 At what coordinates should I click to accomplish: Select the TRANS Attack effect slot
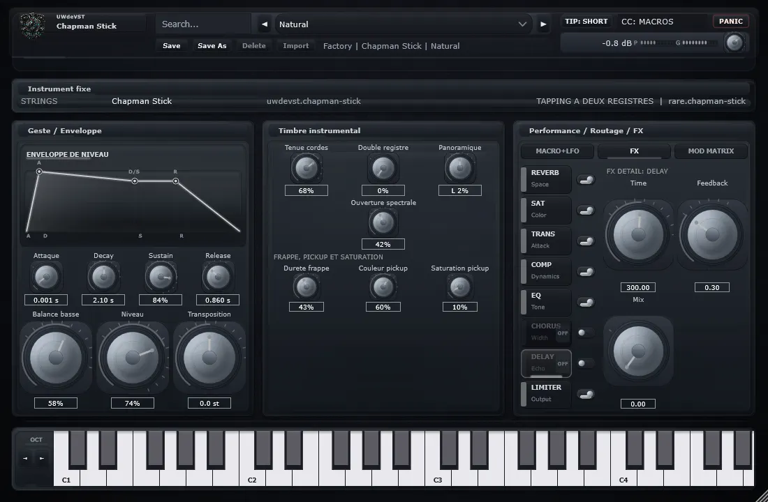546,240
